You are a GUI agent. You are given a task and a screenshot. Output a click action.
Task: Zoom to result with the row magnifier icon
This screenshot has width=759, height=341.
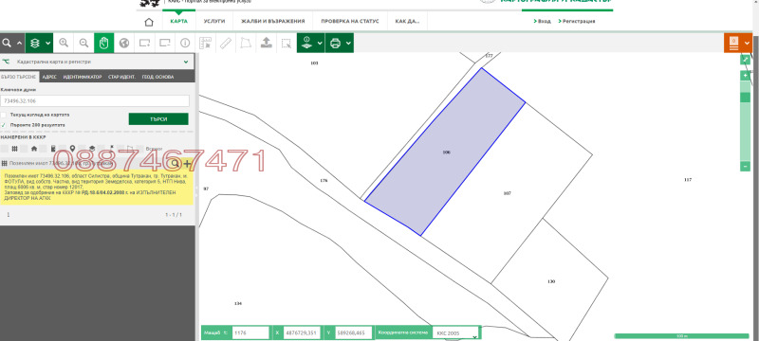[x=176, y=164]
